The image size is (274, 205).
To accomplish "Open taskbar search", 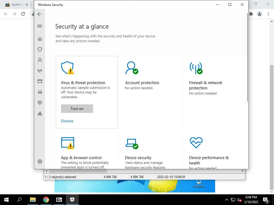I will tap(19, 200).
